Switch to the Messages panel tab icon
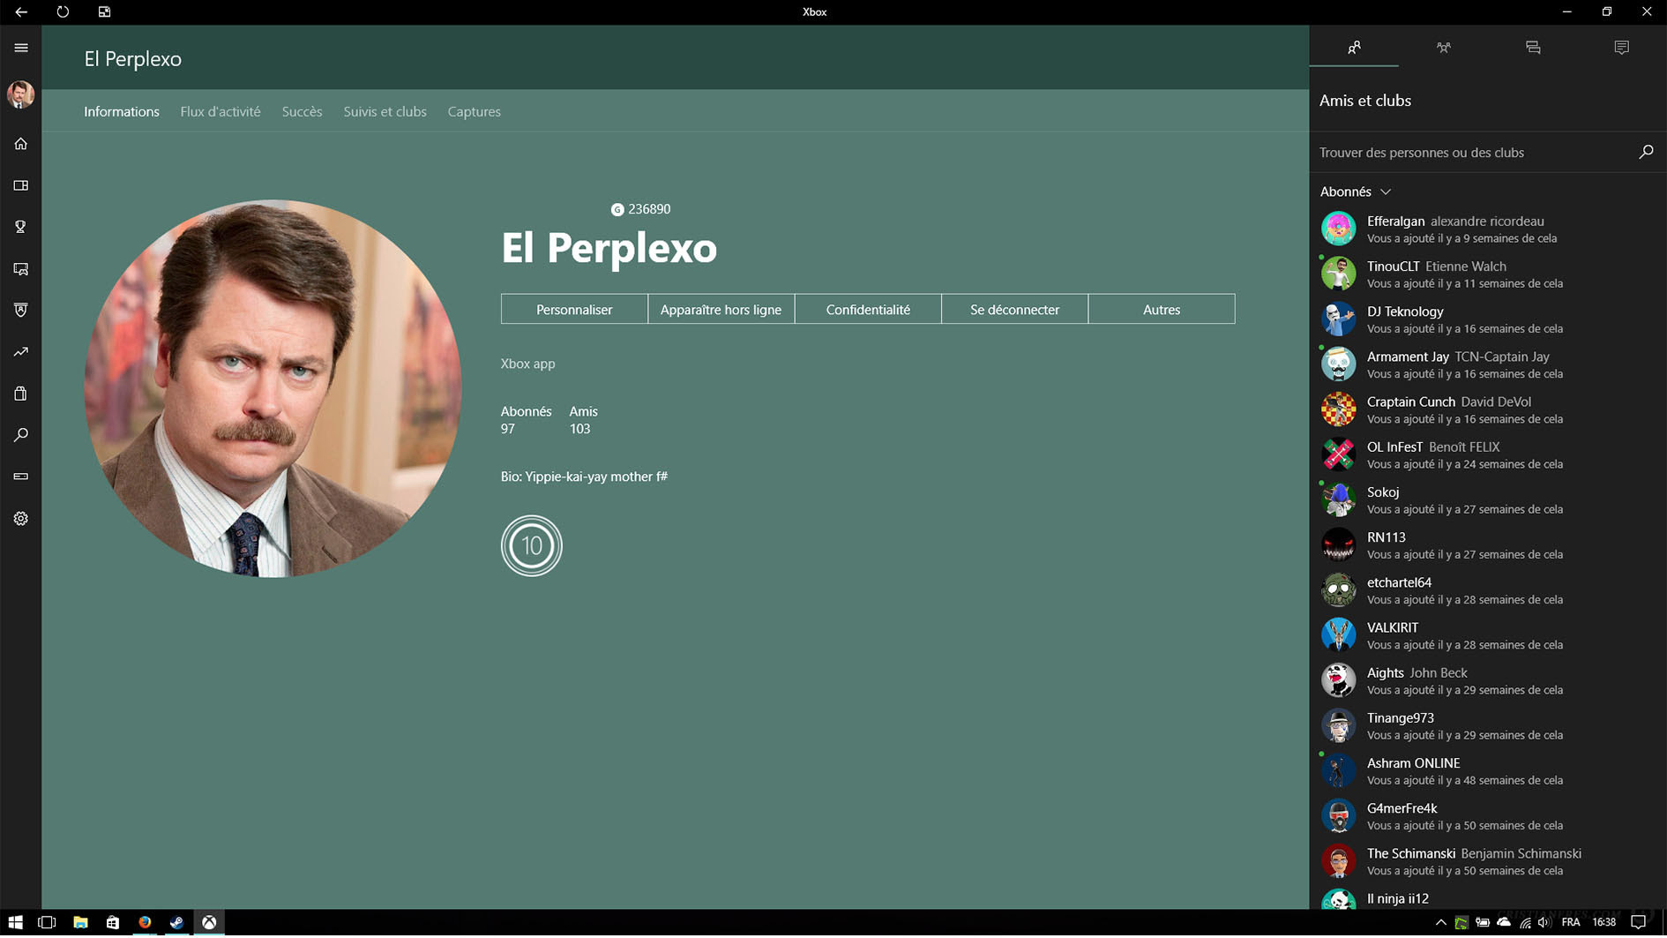 (1533, 48)
